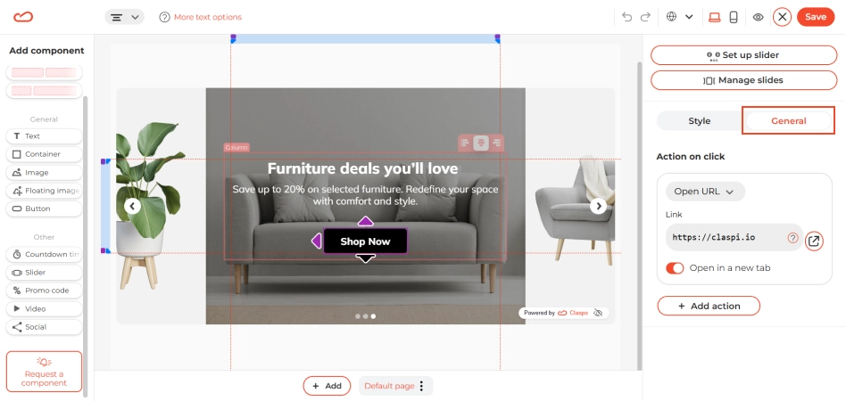Screen dimensions: 846x401
Task: Click the Add action button
Action: pos(709,306)
